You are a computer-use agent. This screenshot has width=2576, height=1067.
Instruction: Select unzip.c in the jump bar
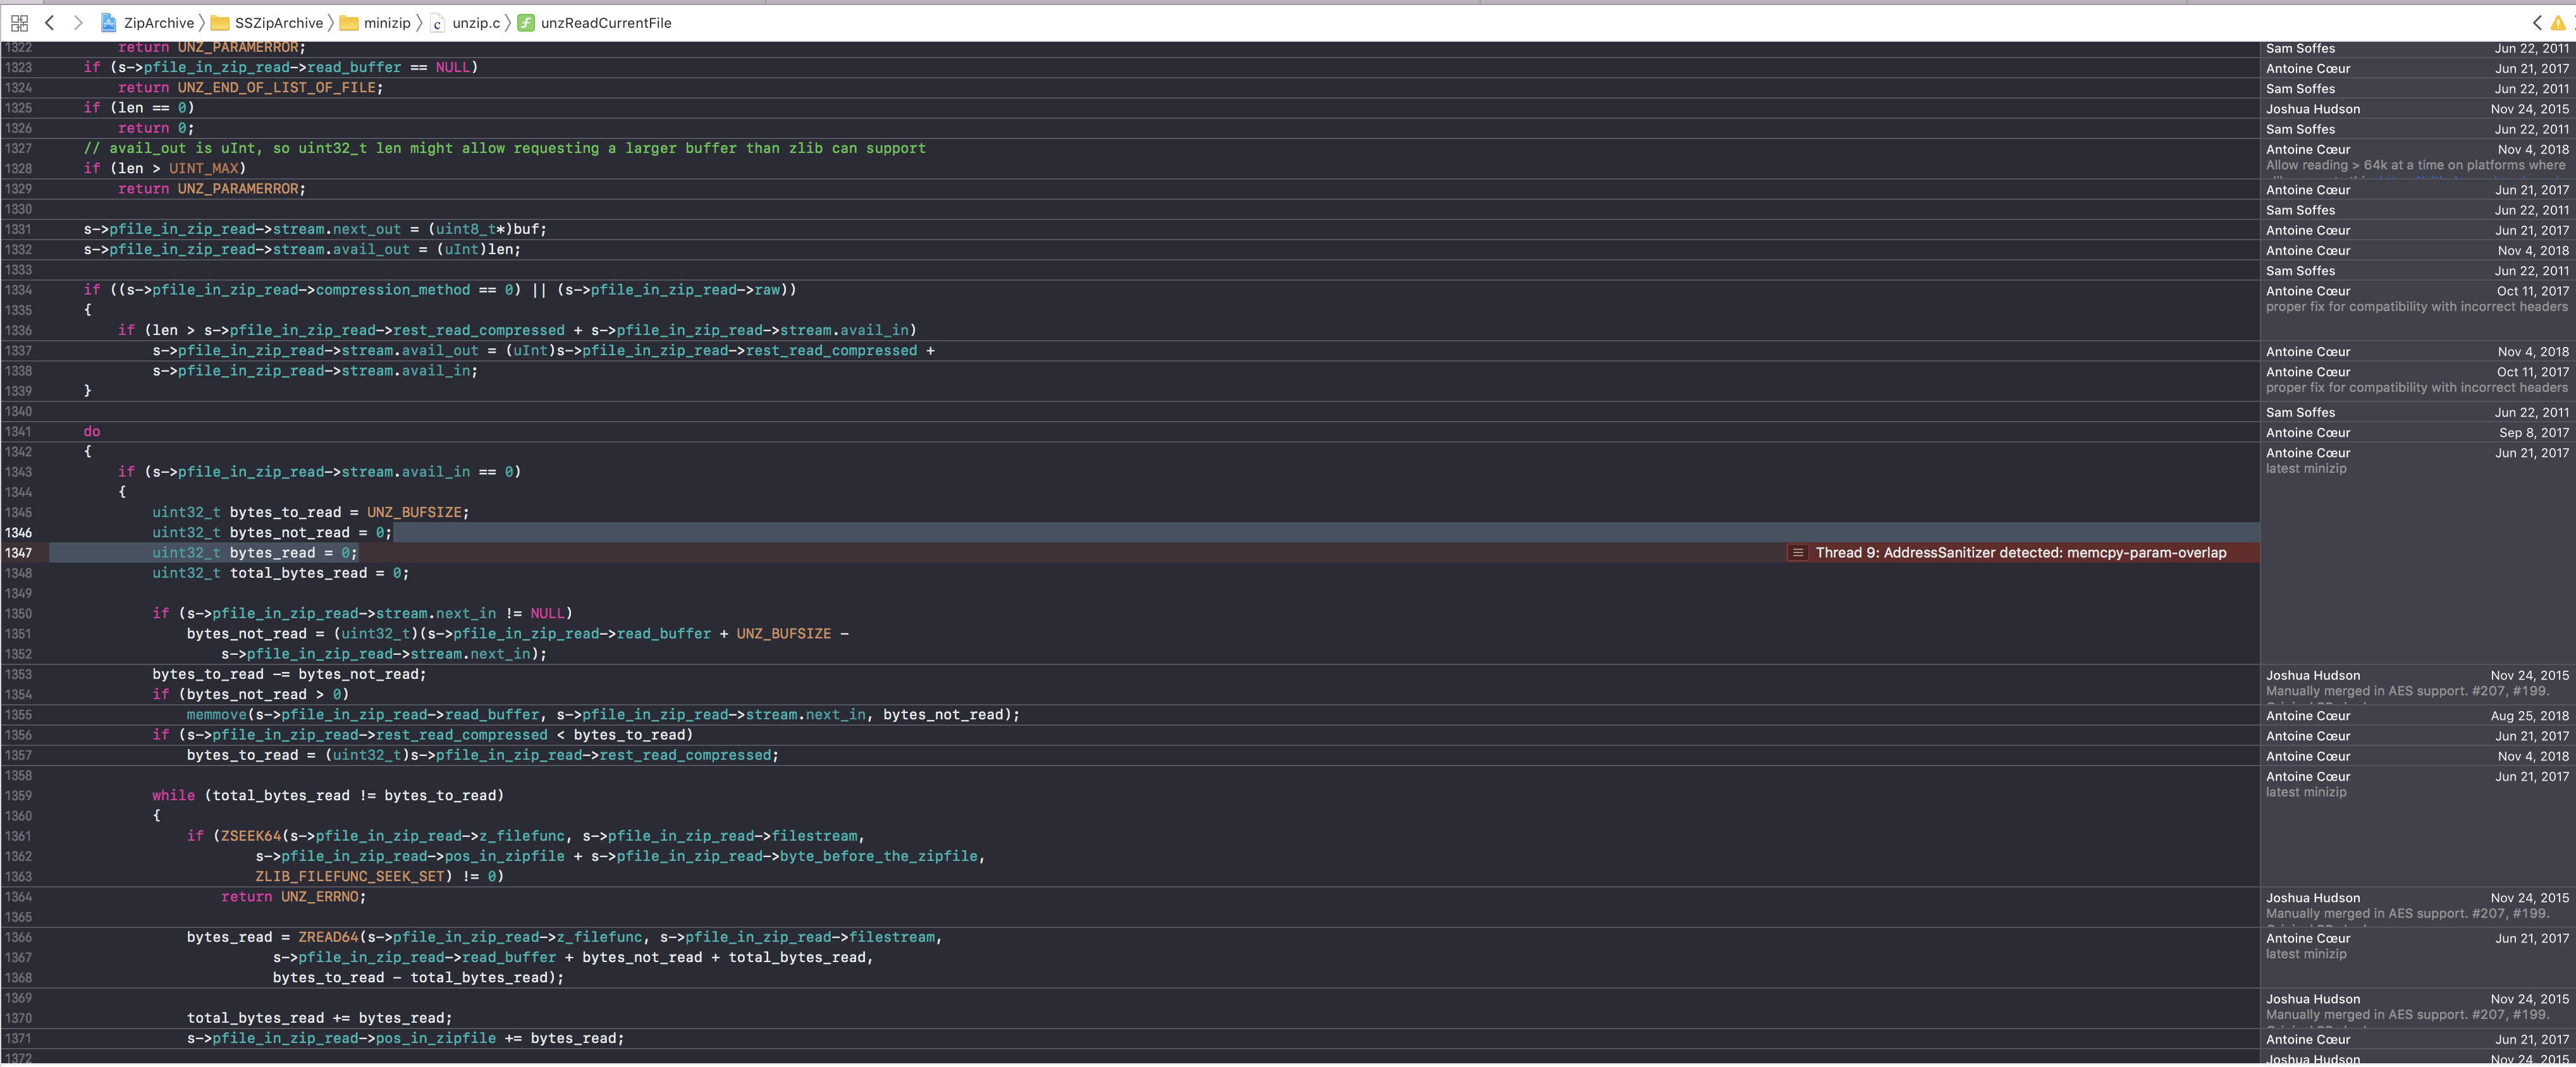click(x=476, y=22)
